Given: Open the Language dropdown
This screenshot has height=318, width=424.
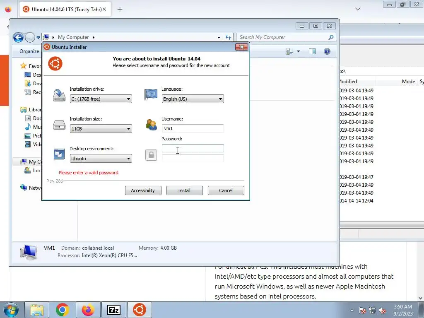Looking at the screenshot, I should point(193,99).
